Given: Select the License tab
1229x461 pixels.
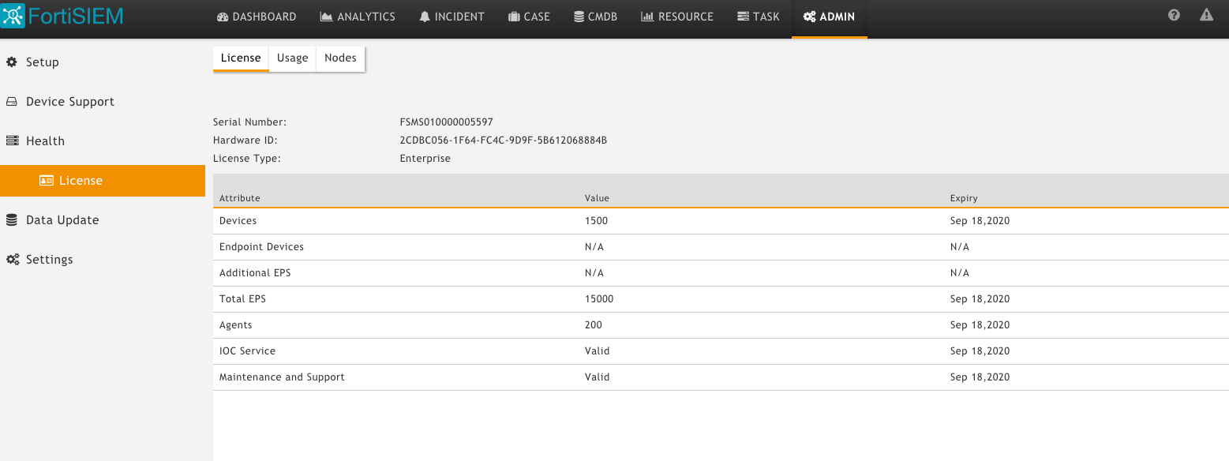Looking at the screenshot, I should pyautogui.click(x=241, y=58).
